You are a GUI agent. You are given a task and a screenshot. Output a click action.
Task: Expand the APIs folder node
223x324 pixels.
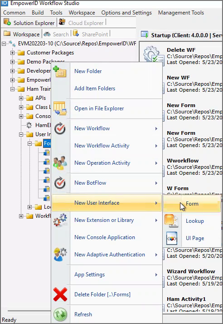click(x=21, y=98)
